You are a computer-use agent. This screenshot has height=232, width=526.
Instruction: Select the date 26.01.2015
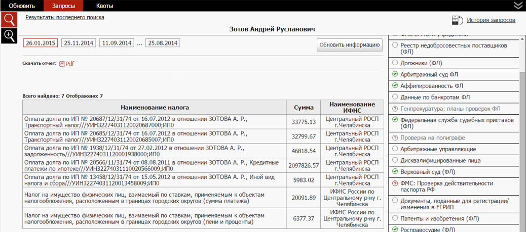40,43
